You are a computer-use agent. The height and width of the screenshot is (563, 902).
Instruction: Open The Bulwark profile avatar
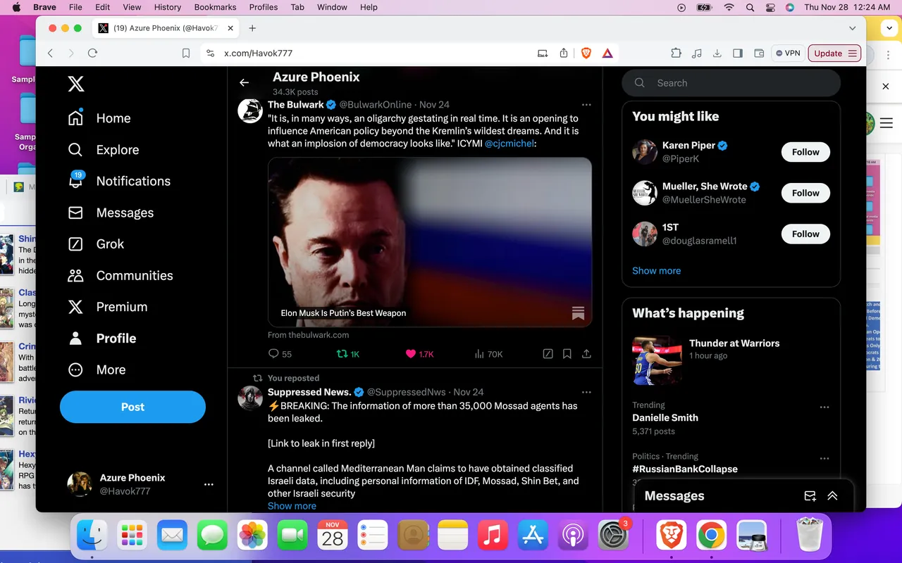(x=250, y=111)
